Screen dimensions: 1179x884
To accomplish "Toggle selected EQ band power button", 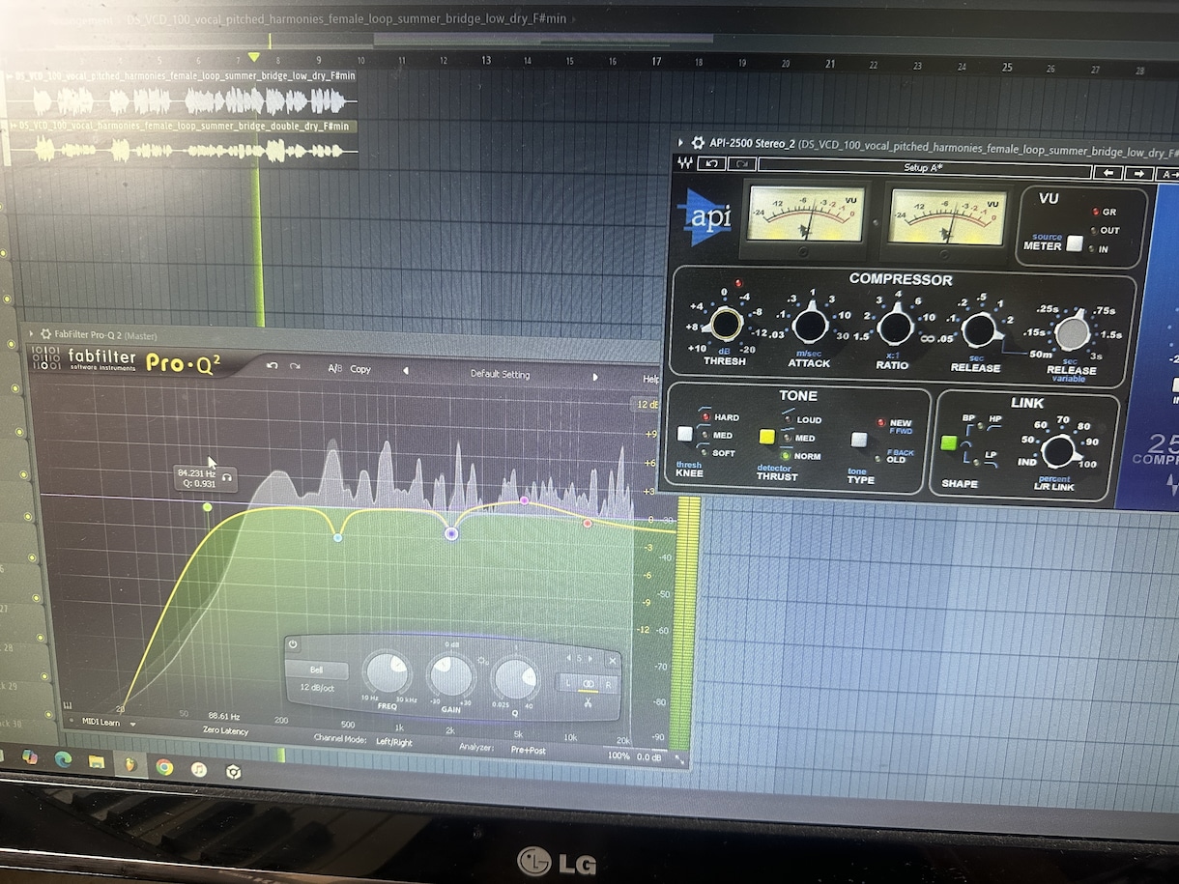I will point(294,645).
